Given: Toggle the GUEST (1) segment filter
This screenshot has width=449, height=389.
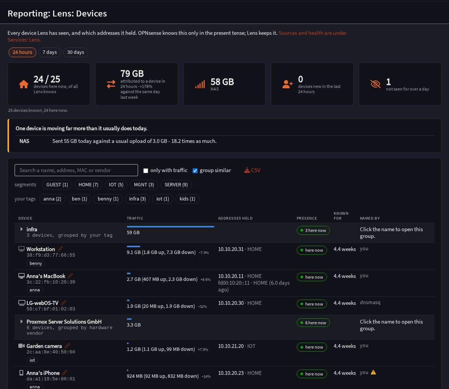Looking at the screenshot, I should (x=57, y=185).
